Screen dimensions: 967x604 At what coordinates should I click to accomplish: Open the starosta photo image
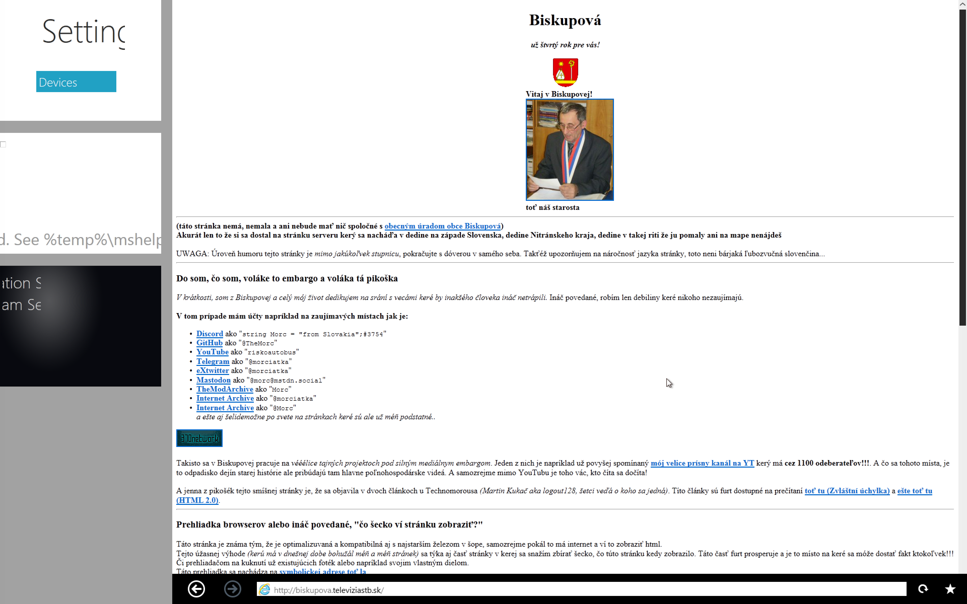(569, 150)
